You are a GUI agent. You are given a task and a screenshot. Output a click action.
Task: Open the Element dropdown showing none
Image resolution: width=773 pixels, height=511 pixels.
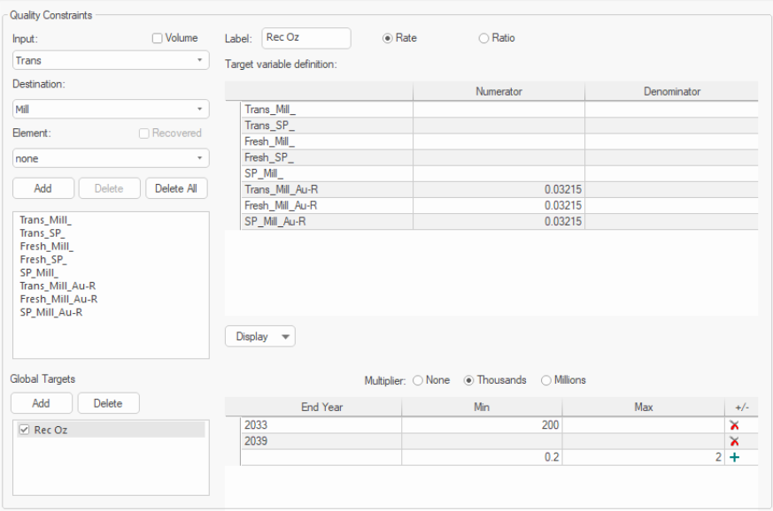[111, 158]
